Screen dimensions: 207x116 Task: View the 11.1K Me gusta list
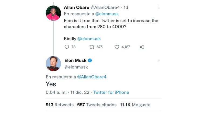pos(135,105)
